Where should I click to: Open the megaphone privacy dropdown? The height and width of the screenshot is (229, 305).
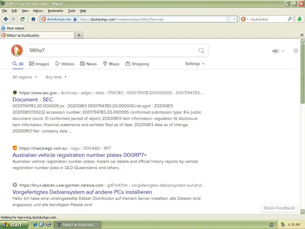coord(278,51)
